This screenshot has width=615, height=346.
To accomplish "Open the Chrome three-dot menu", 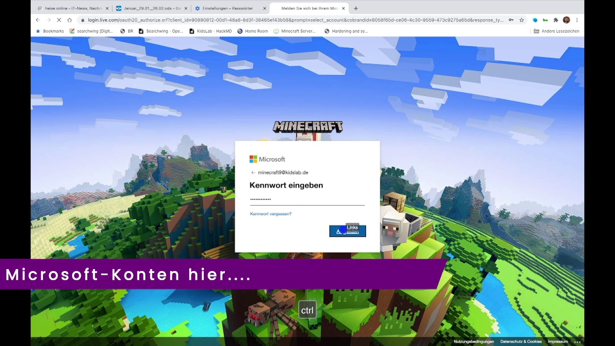I will point(577,20).
